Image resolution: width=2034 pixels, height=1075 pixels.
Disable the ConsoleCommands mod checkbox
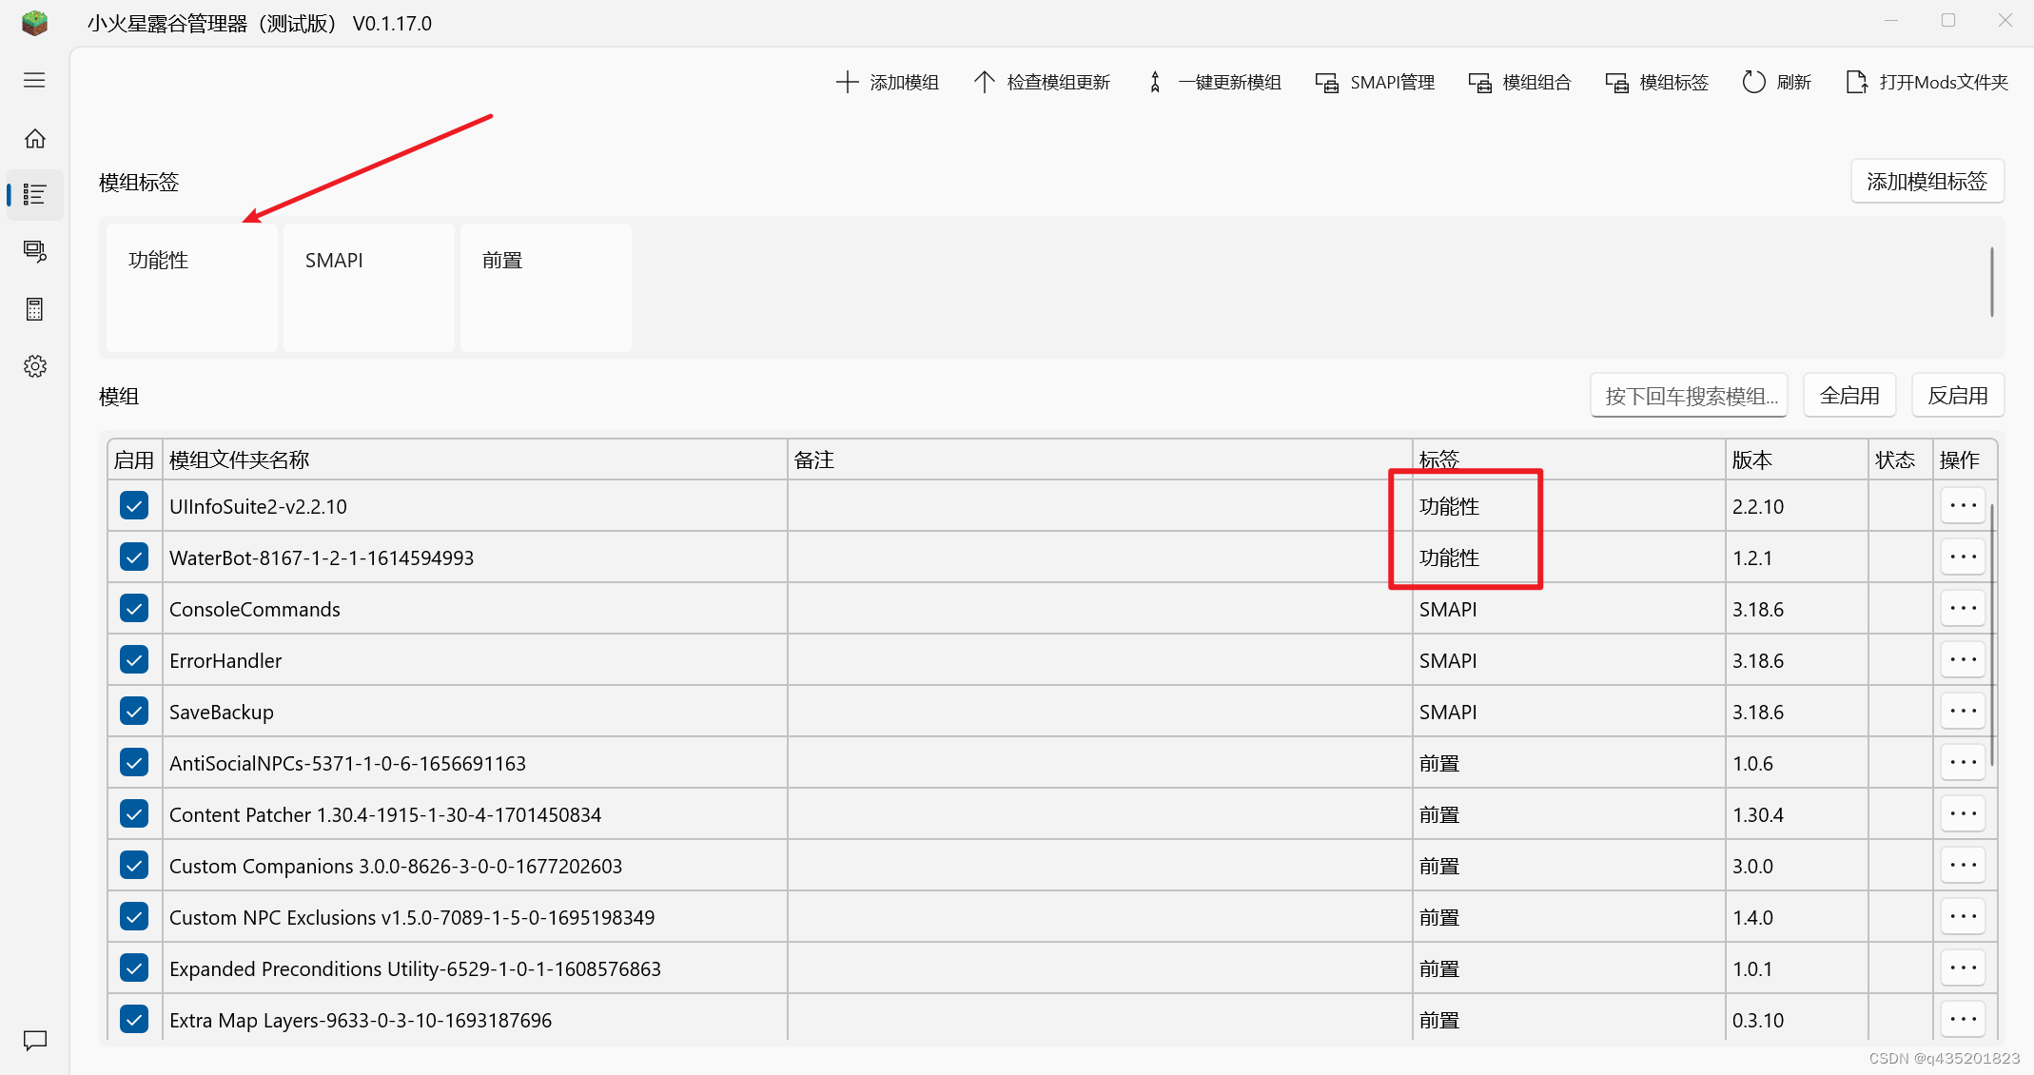coord(134,609)
